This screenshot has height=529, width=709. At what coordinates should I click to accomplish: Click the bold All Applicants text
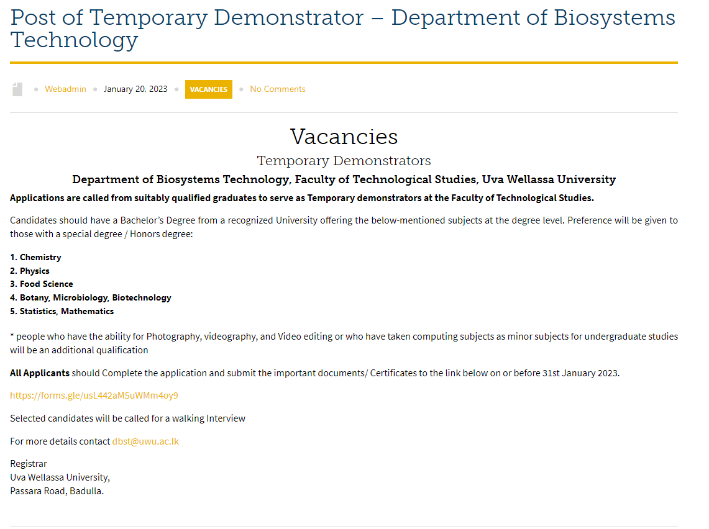pyautogui.click(x=40, y=373)
